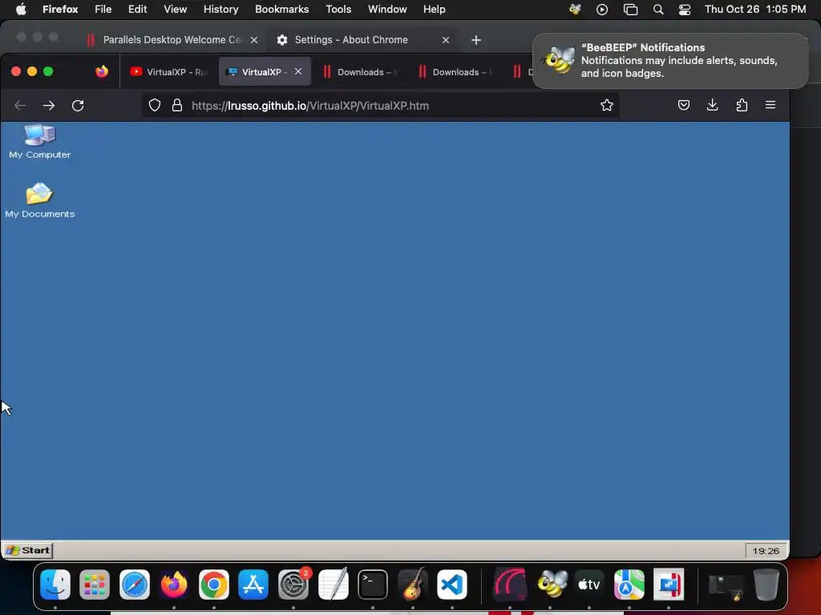Launch Safari from the Dock

pos(135,584)
